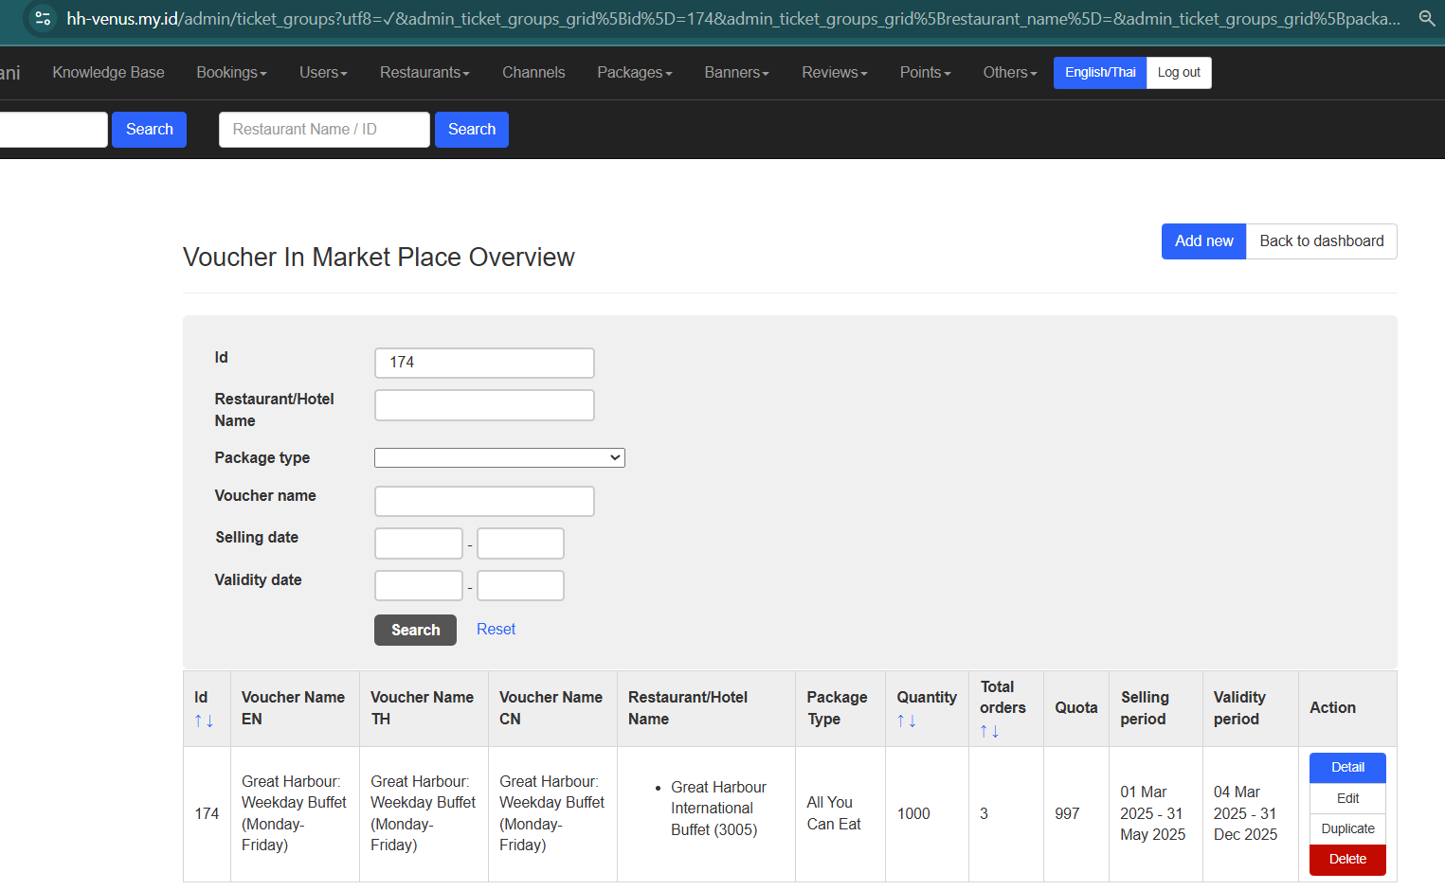Screen dimensions: 1445x890
Task: Focus the Voucher name input field
Action: [x=484, y=502]
